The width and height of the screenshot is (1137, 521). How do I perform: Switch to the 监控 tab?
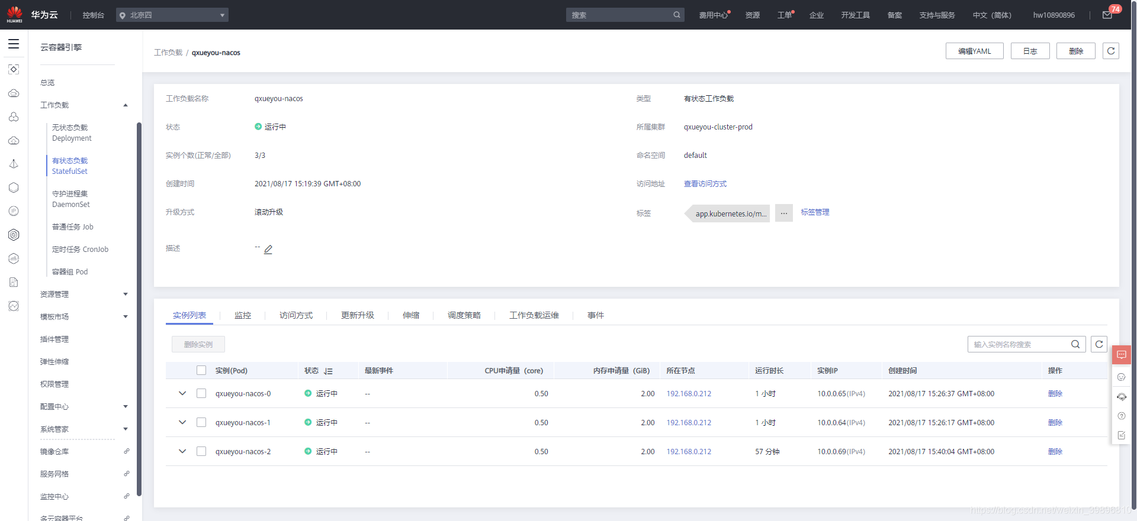click(x=243, y=315)
